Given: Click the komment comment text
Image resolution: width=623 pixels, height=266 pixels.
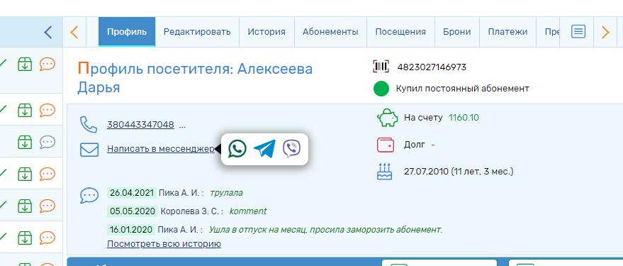Looking at the screenshot, I should pos(248,211).
